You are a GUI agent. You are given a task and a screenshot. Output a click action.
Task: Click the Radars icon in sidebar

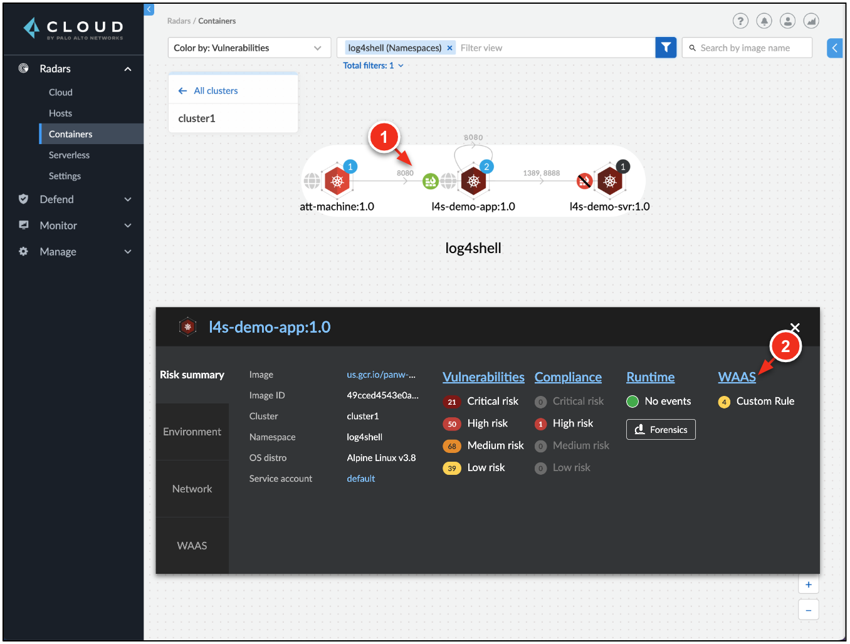click(24, 68)
